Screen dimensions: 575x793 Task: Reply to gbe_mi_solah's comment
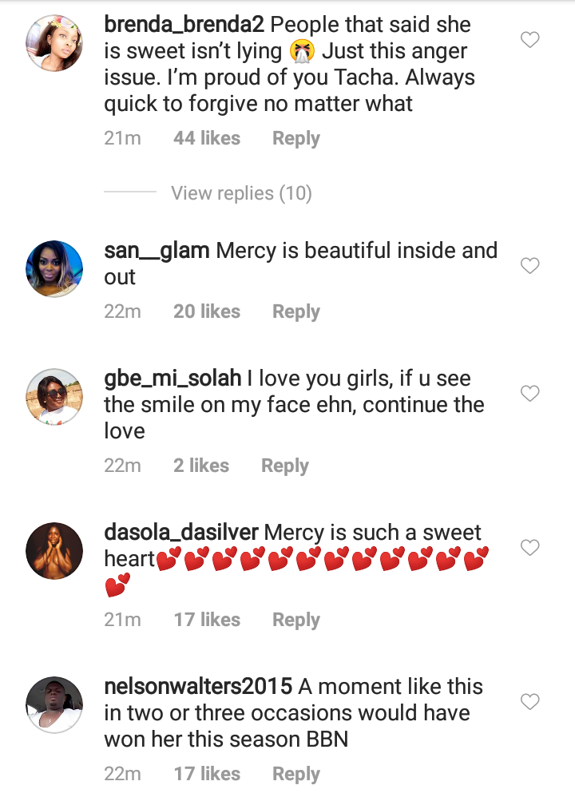[x=284, y=466]
